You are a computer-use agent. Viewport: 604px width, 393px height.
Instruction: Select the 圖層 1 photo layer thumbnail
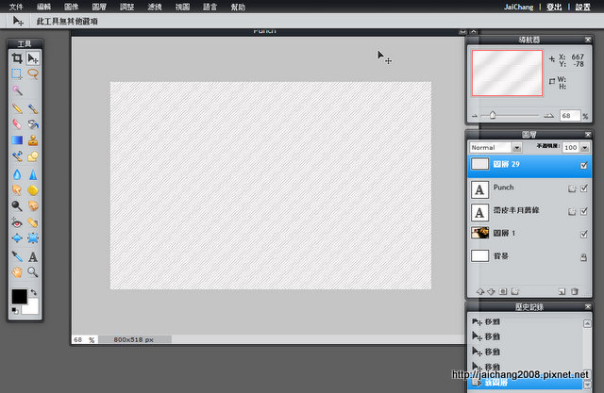click(480, 233)
